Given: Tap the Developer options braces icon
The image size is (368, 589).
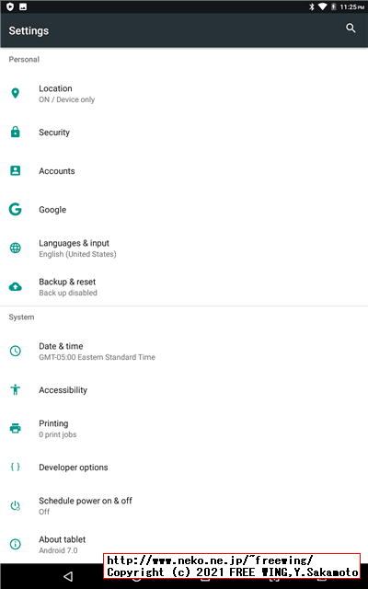Looking at the screenshot, I should (x=15, y=467).
